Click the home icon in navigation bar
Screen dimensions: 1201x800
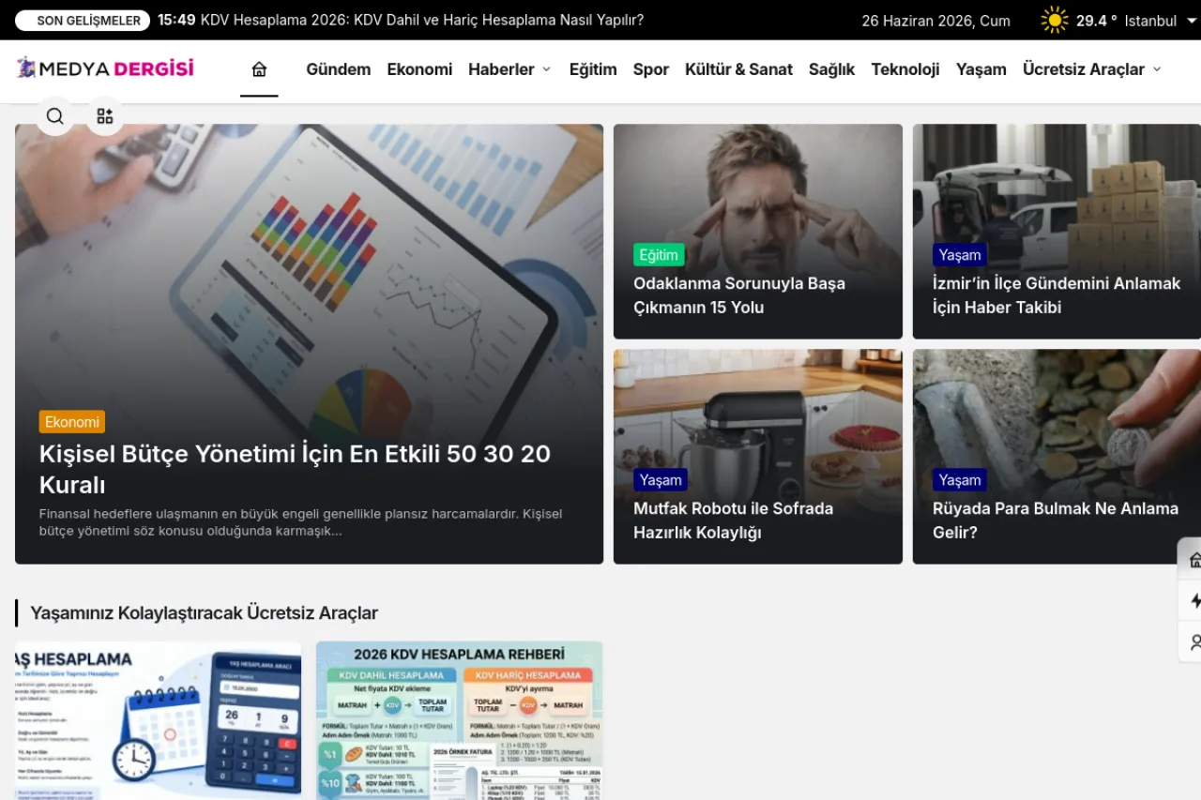coord(259,69)
